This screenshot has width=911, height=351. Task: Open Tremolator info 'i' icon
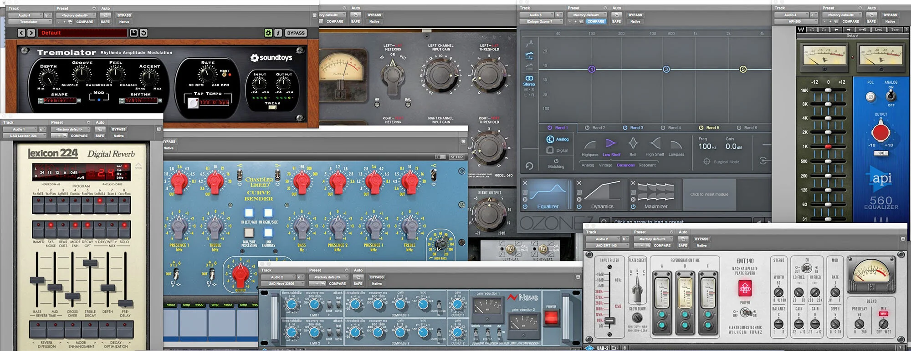(278, 33)
